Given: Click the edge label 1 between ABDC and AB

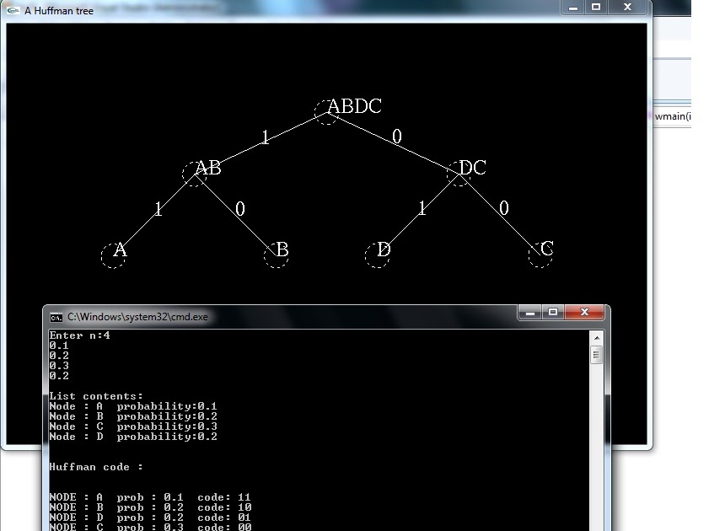Looking at the screenshot, I should click(x=264, y=138).
